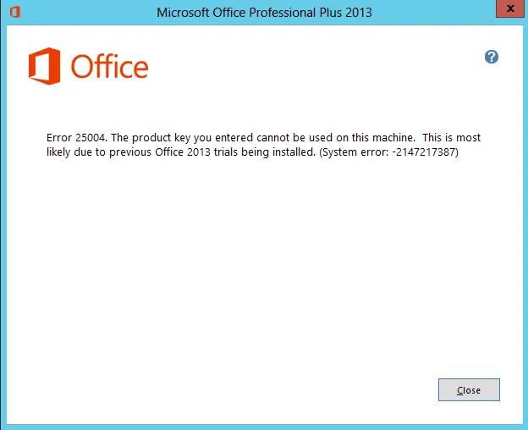
Task: Click the large orange Office logo emblem
Action: [x=45, y=66]
